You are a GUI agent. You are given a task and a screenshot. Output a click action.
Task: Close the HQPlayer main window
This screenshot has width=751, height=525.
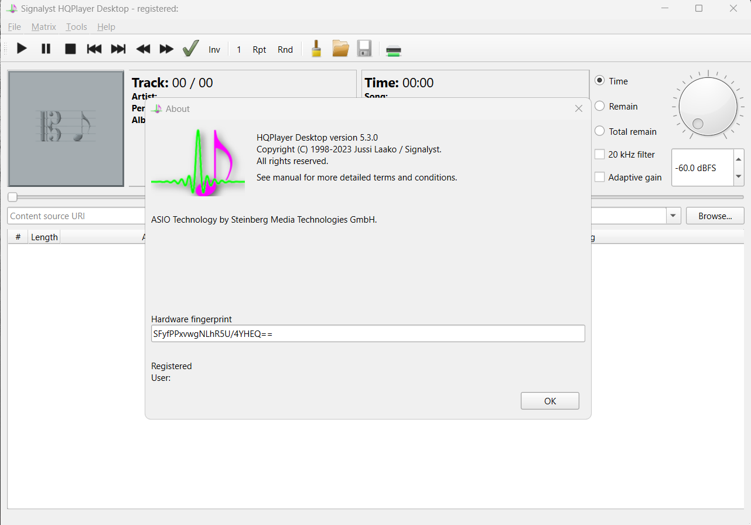coord(733,8)
